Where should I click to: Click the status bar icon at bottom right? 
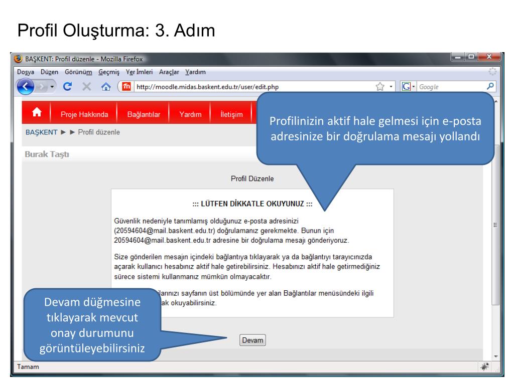(x=485, y=366)
